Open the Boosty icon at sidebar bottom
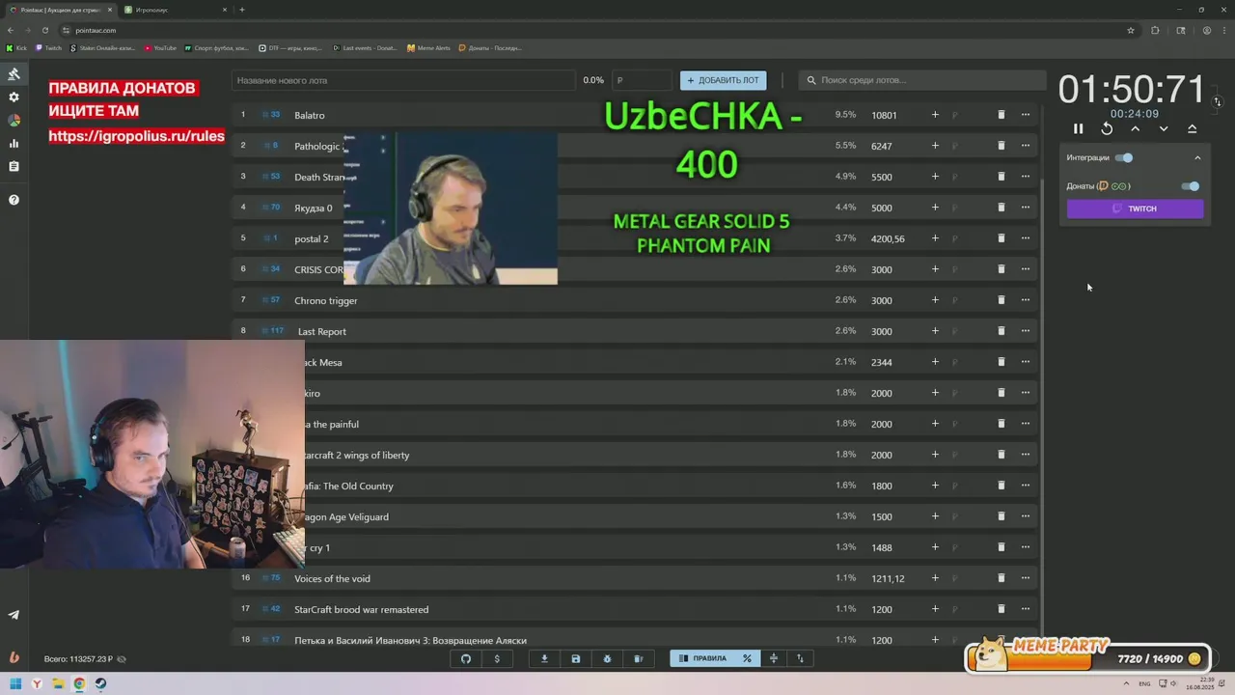The height and width of the screenshot is (695, 1235). click(x=14, y=657)
